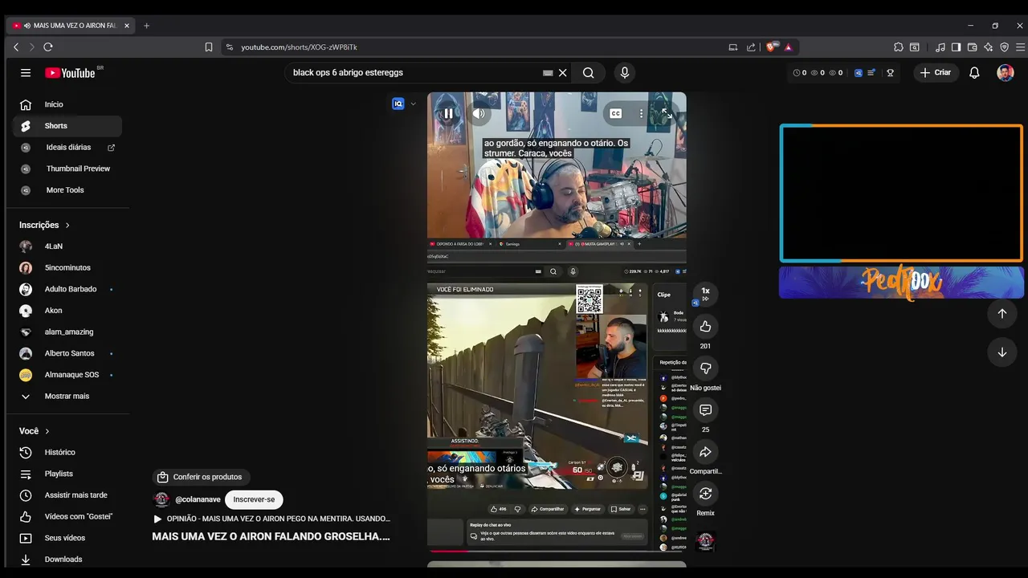This screenshot has width=1028, height=578.
Task: Open the channel sound avatar below Remix
Action: point(705,542)
